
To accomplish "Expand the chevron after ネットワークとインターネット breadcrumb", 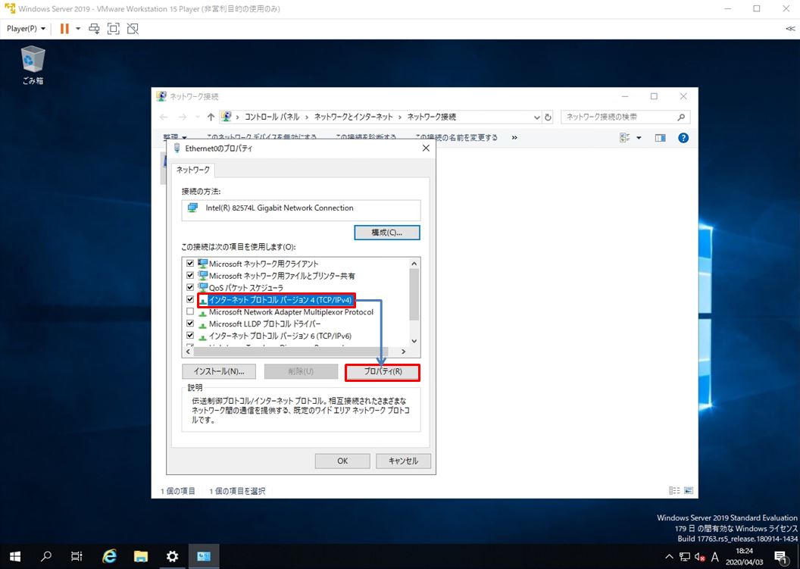I will point(400,117).
